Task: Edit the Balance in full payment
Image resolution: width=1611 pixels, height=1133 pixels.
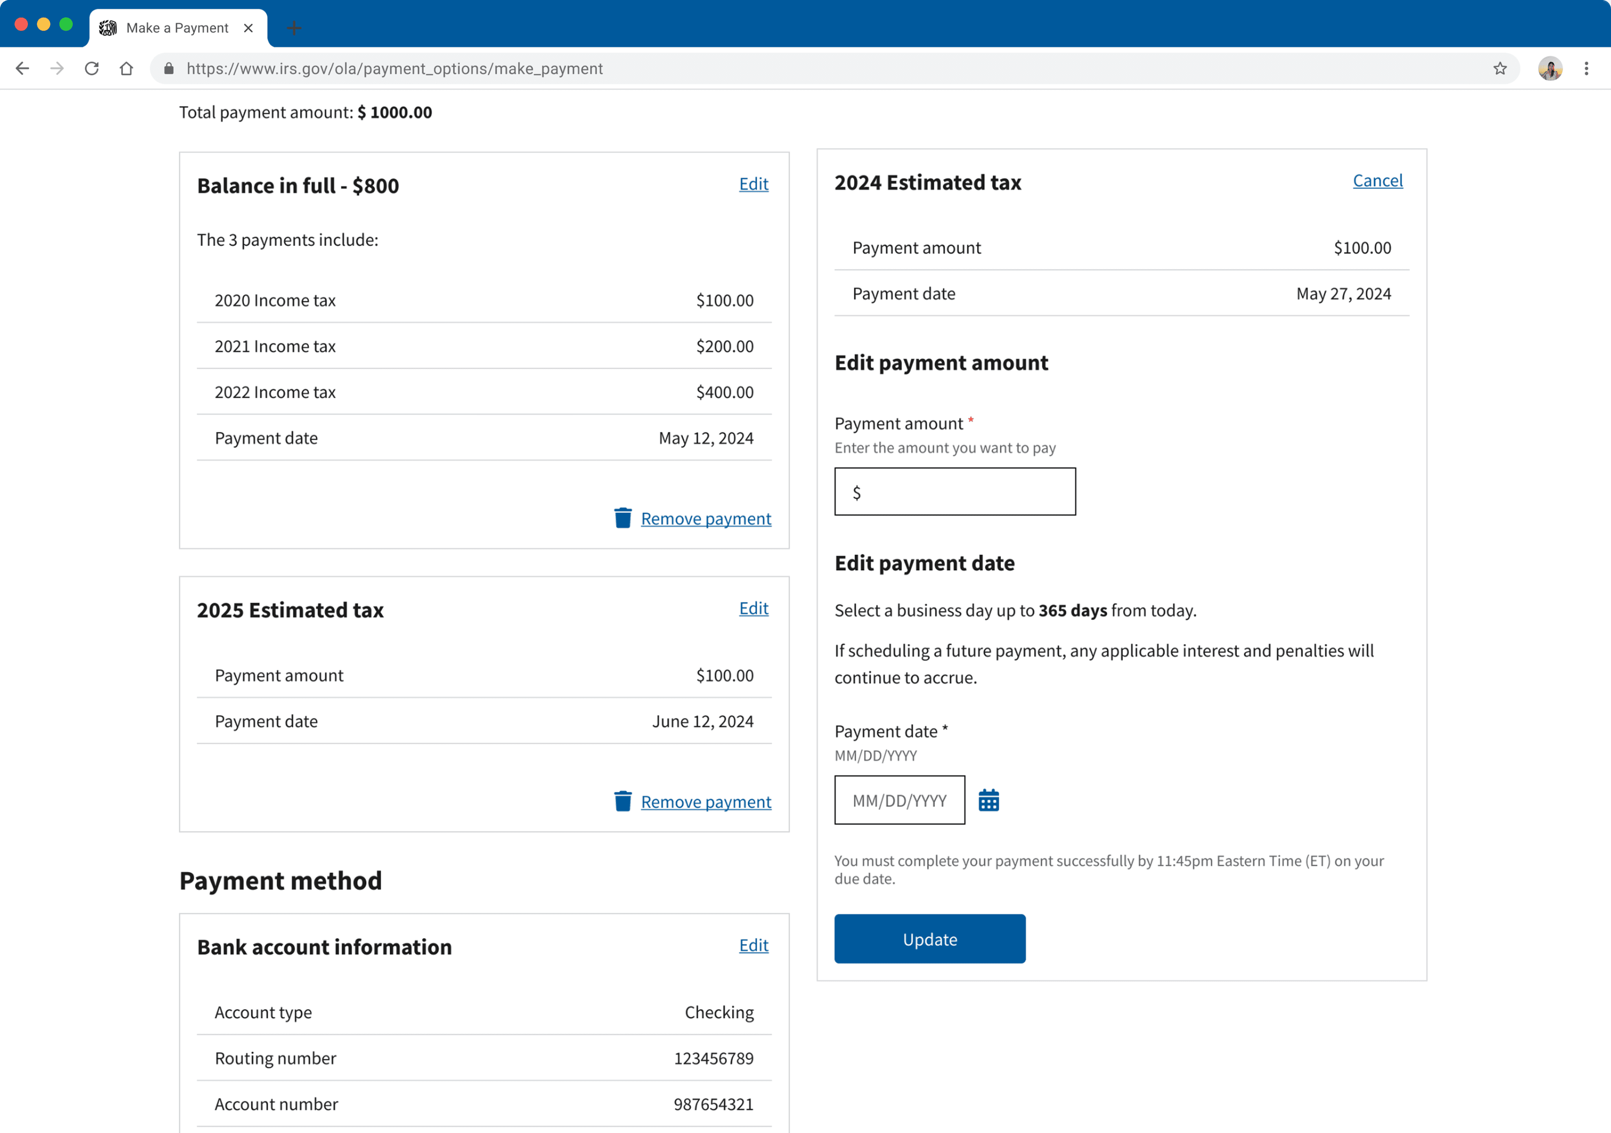Action: click(x=753, y=184)
